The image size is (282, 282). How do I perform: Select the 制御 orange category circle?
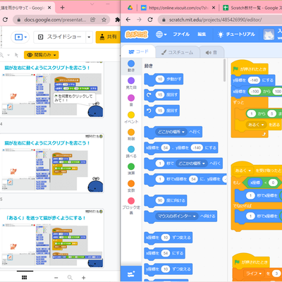(131, 132)
